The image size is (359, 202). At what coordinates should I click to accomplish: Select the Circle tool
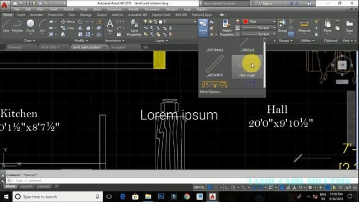pos(30,26)
